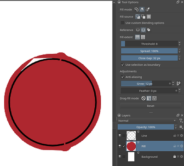The image size is (184, 166).
Task: Collapse the Tool Options docker header
Action: tap(119, 2)
